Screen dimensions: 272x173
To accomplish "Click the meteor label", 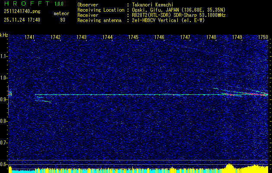I will (x=61, y=13).
